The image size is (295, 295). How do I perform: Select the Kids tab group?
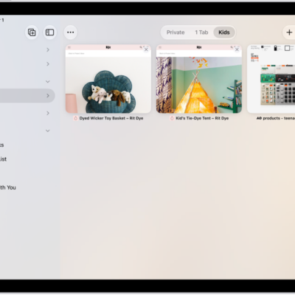coord(224,32)
